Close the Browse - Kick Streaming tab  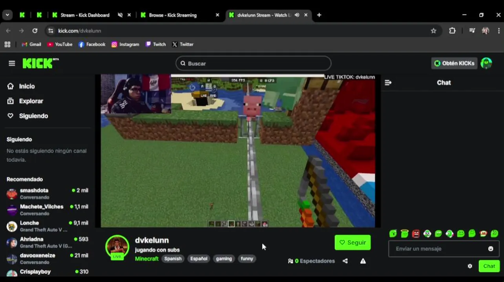[217, 15]
